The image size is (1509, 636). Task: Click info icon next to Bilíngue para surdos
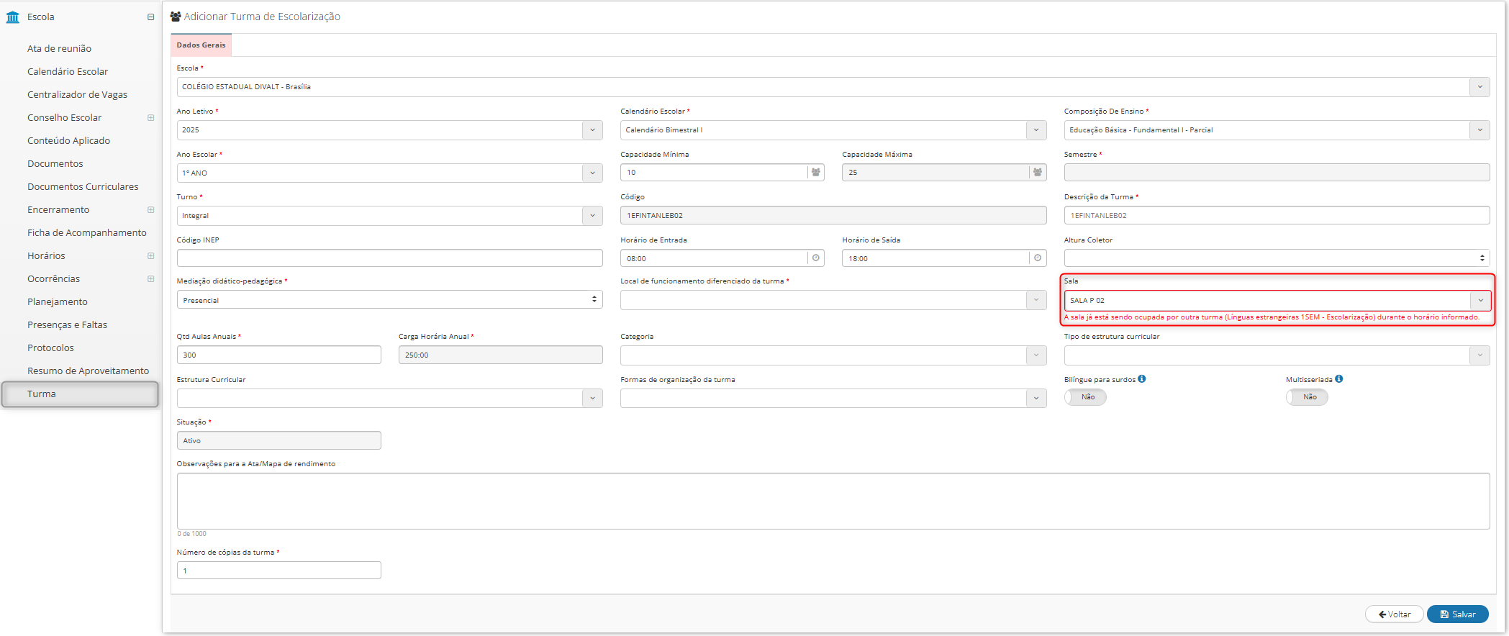tap(1142, 379)
